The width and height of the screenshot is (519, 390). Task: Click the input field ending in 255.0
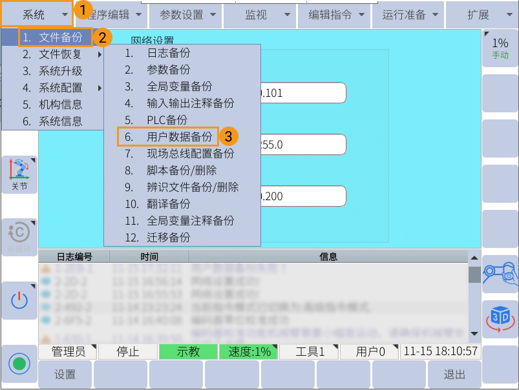click(303, 145)
